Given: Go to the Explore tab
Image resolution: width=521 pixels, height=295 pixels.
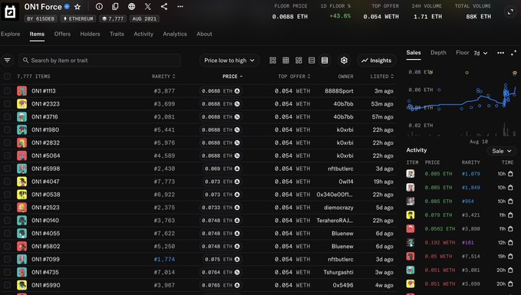Looking at the screenshot, I should click(10, 34).
